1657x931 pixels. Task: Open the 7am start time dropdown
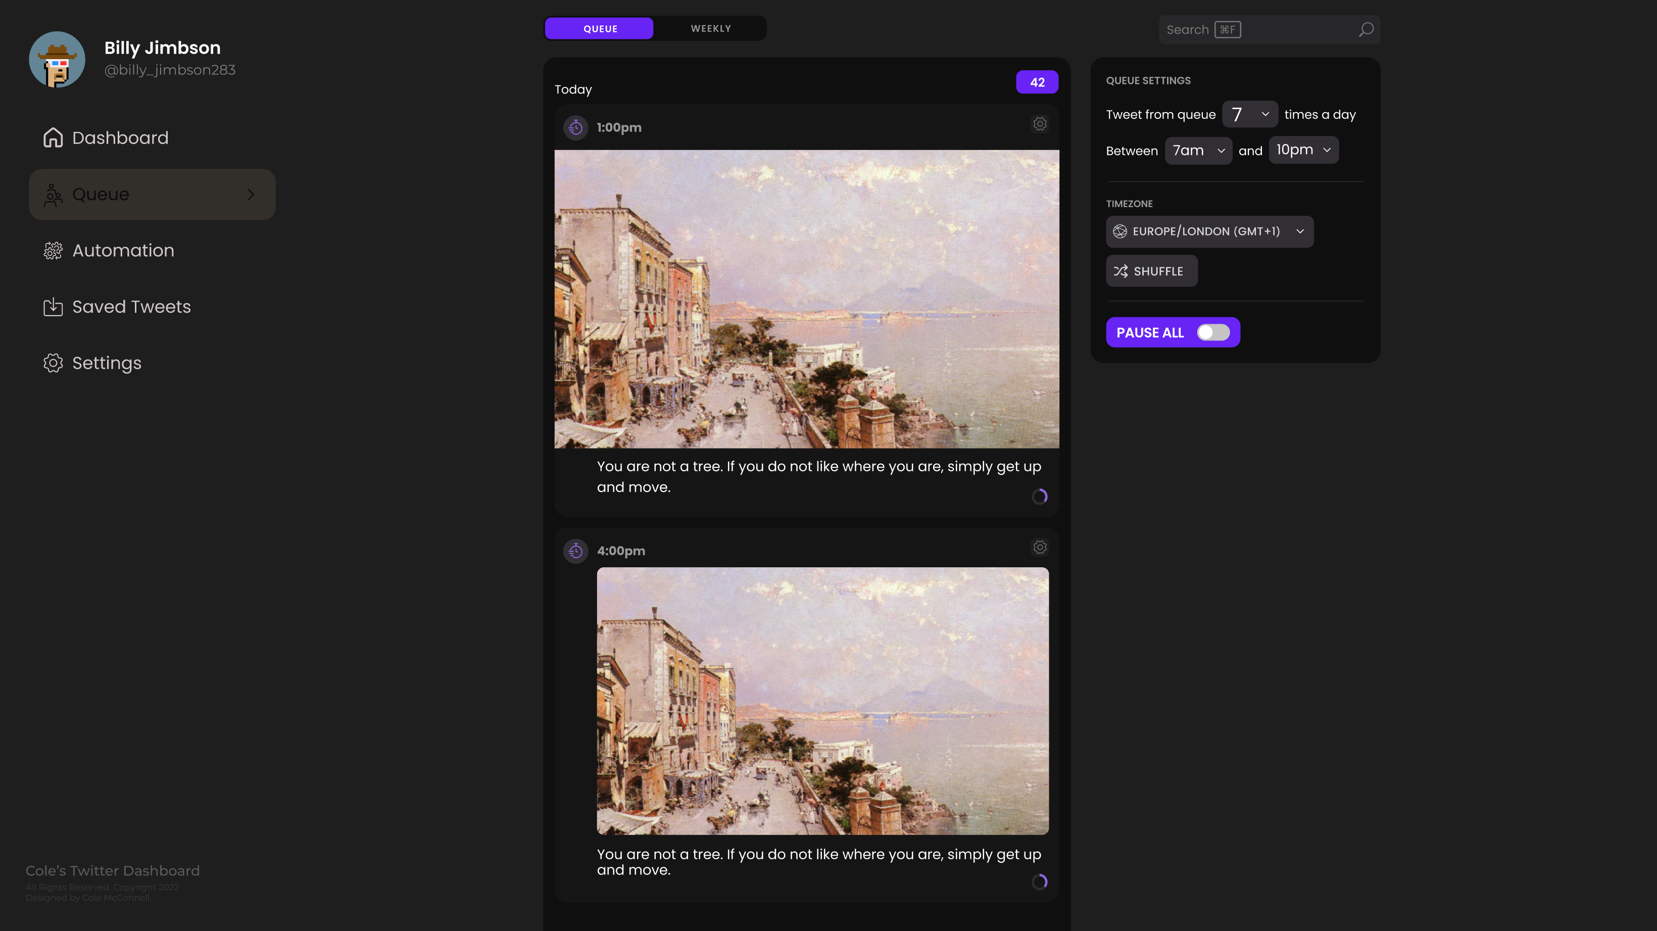pos(1198,151)
